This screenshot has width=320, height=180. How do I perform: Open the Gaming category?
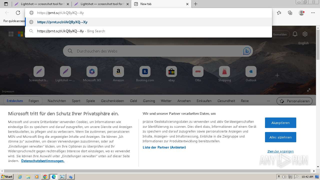click(x=149, y=101)
